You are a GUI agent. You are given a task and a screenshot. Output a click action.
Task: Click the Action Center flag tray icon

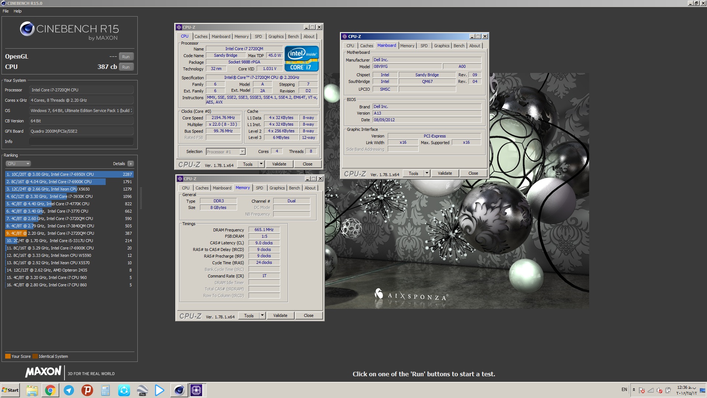(642, 390)
